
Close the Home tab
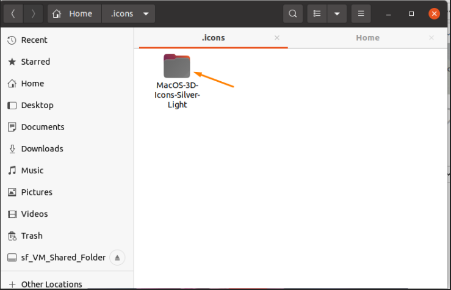coord(431,38)
